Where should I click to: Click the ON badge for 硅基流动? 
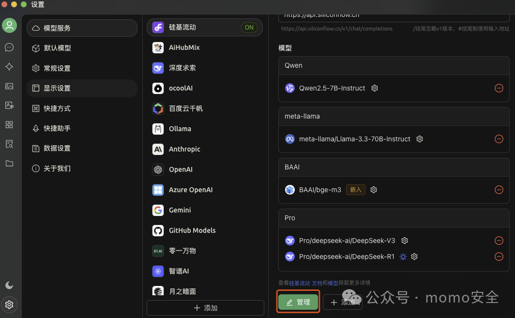249,27
